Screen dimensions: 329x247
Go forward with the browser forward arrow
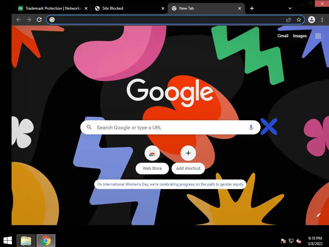[29, 20]
